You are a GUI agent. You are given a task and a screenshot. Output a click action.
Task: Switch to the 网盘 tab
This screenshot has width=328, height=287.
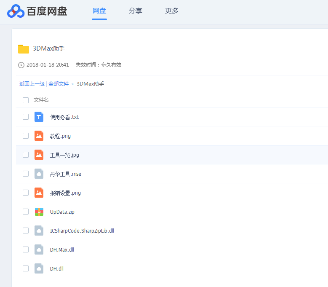pos(99,11)
